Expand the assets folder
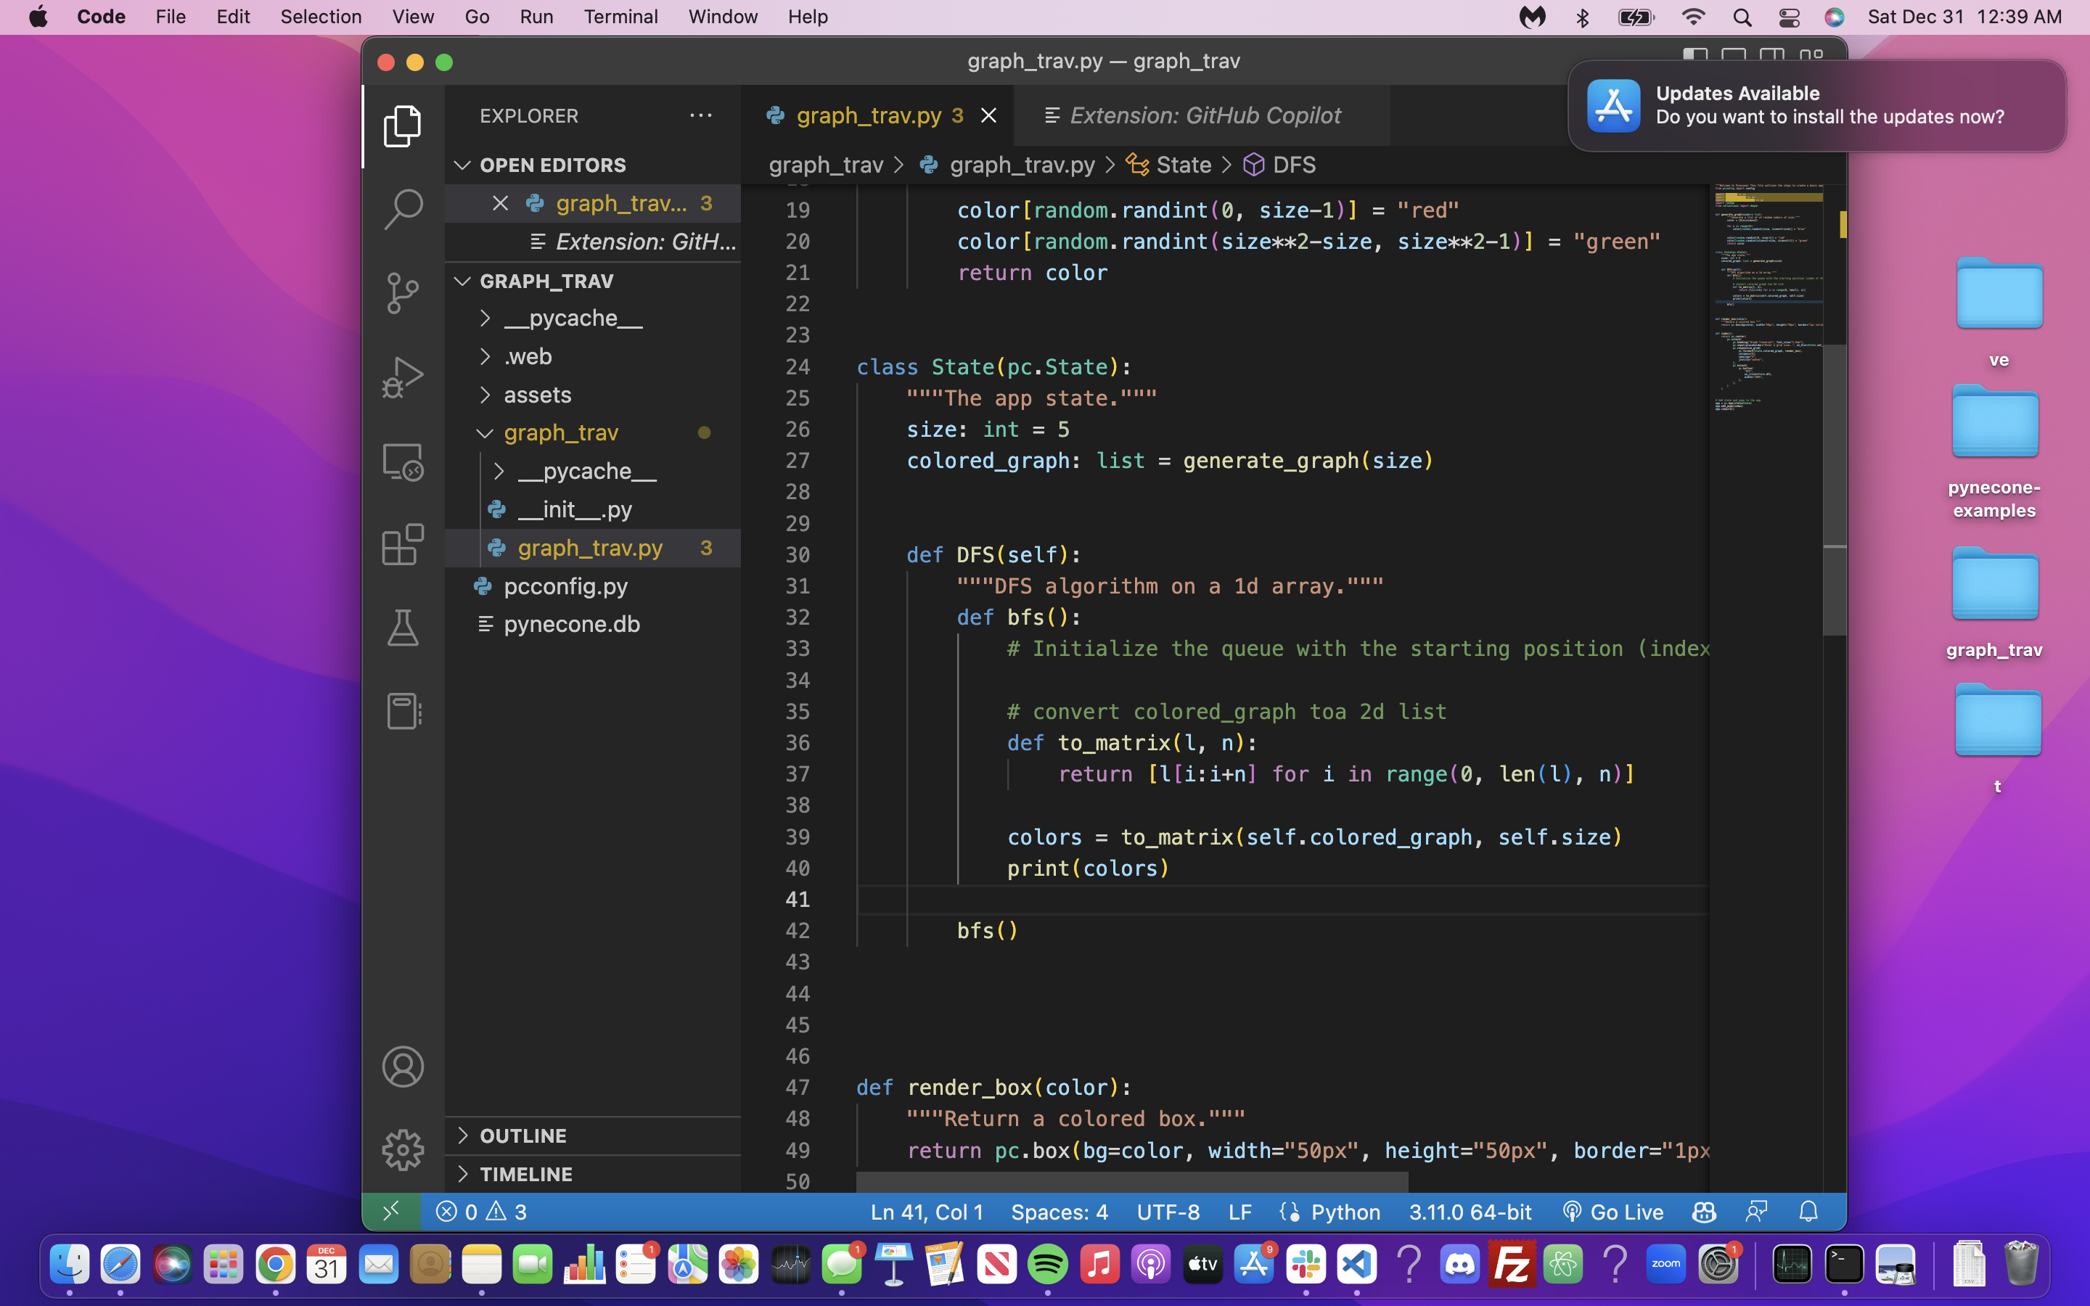Viewport: 2090px width, 1306px height. coord(537,395)
